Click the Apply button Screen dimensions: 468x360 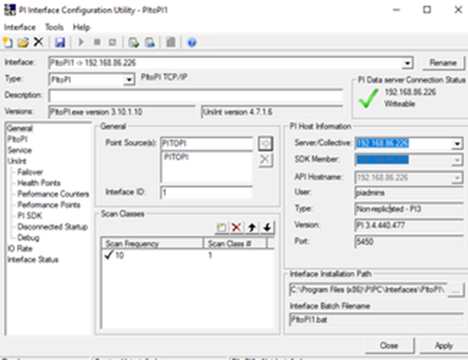(x=444, y=345)
